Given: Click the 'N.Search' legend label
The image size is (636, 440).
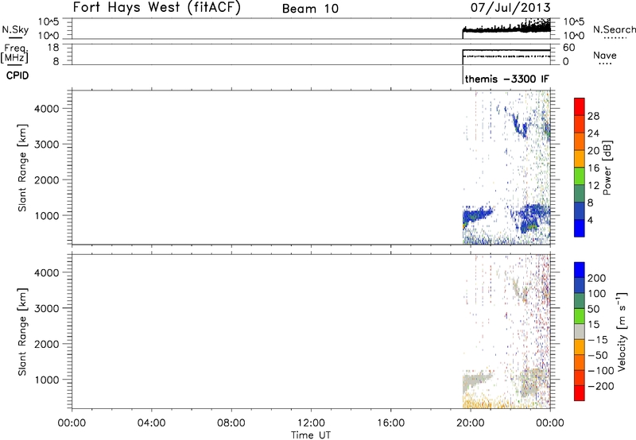Looking at the screenshot, I should 615,29.
